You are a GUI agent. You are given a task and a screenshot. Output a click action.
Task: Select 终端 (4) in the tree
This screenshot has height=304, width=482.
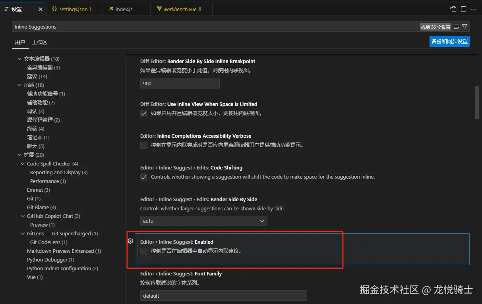tap(36, 129)
